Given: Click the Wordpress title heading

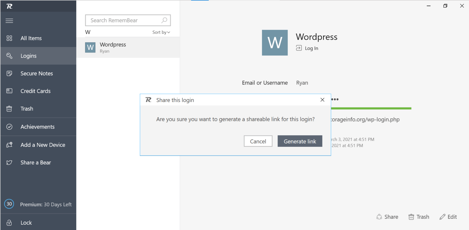Looking at the screenshot, I should pyautogui.click(x=317, y=37).
